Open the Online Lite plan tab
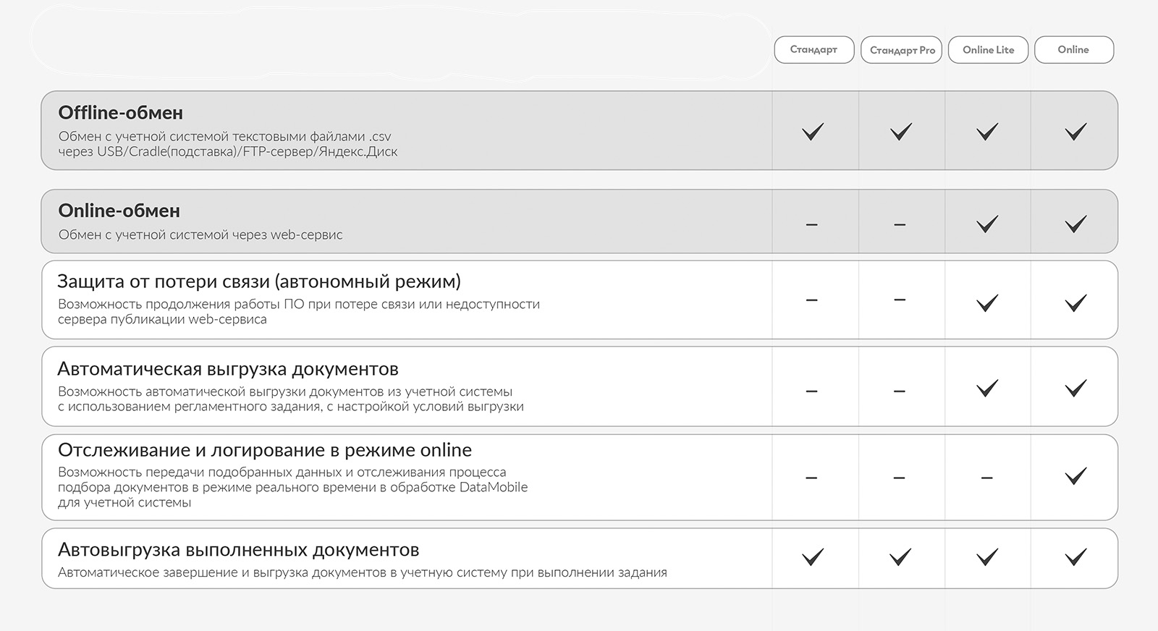The width and height of the screenshot is (1158, 631). pyautogui.click(x=988, y=50)
